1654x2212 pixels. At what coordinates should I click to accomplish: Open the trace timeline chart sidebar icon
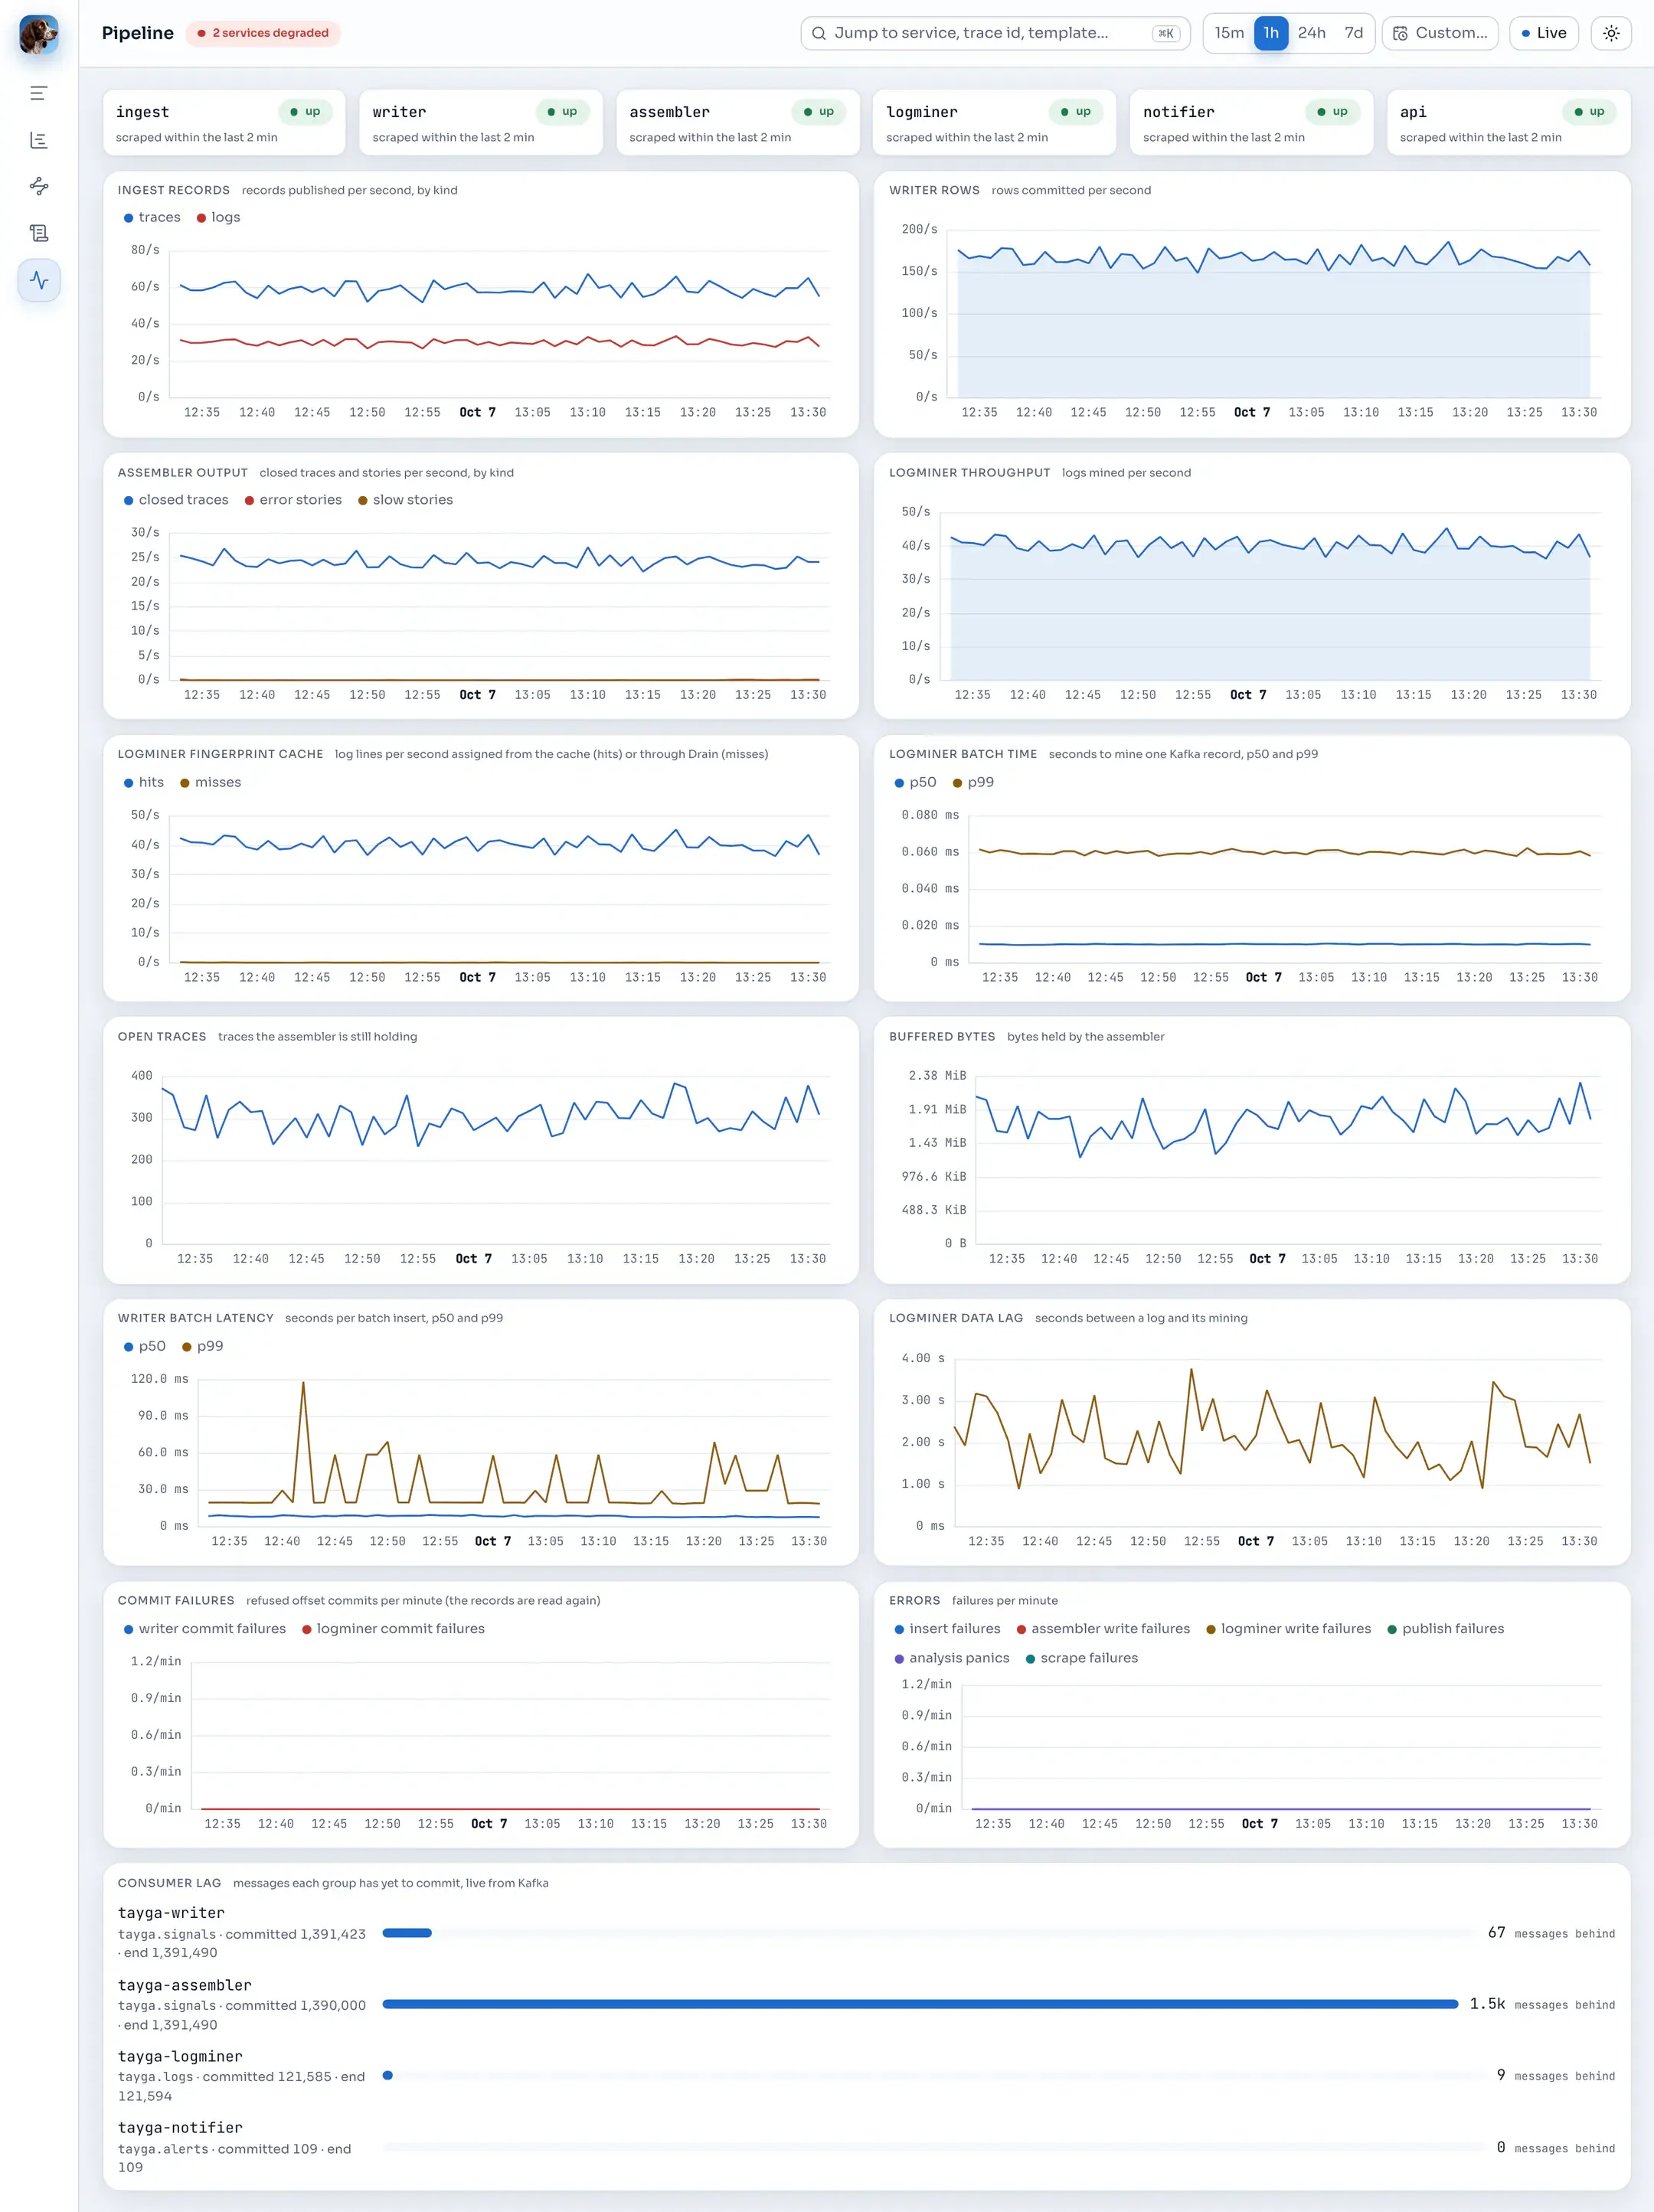tap(39, 140)
